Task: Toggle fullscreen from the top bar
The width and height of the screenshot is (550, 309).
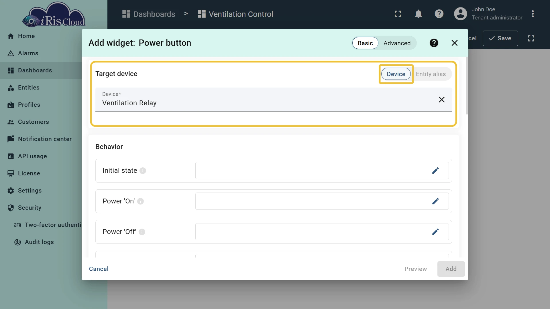Action: 398,14
